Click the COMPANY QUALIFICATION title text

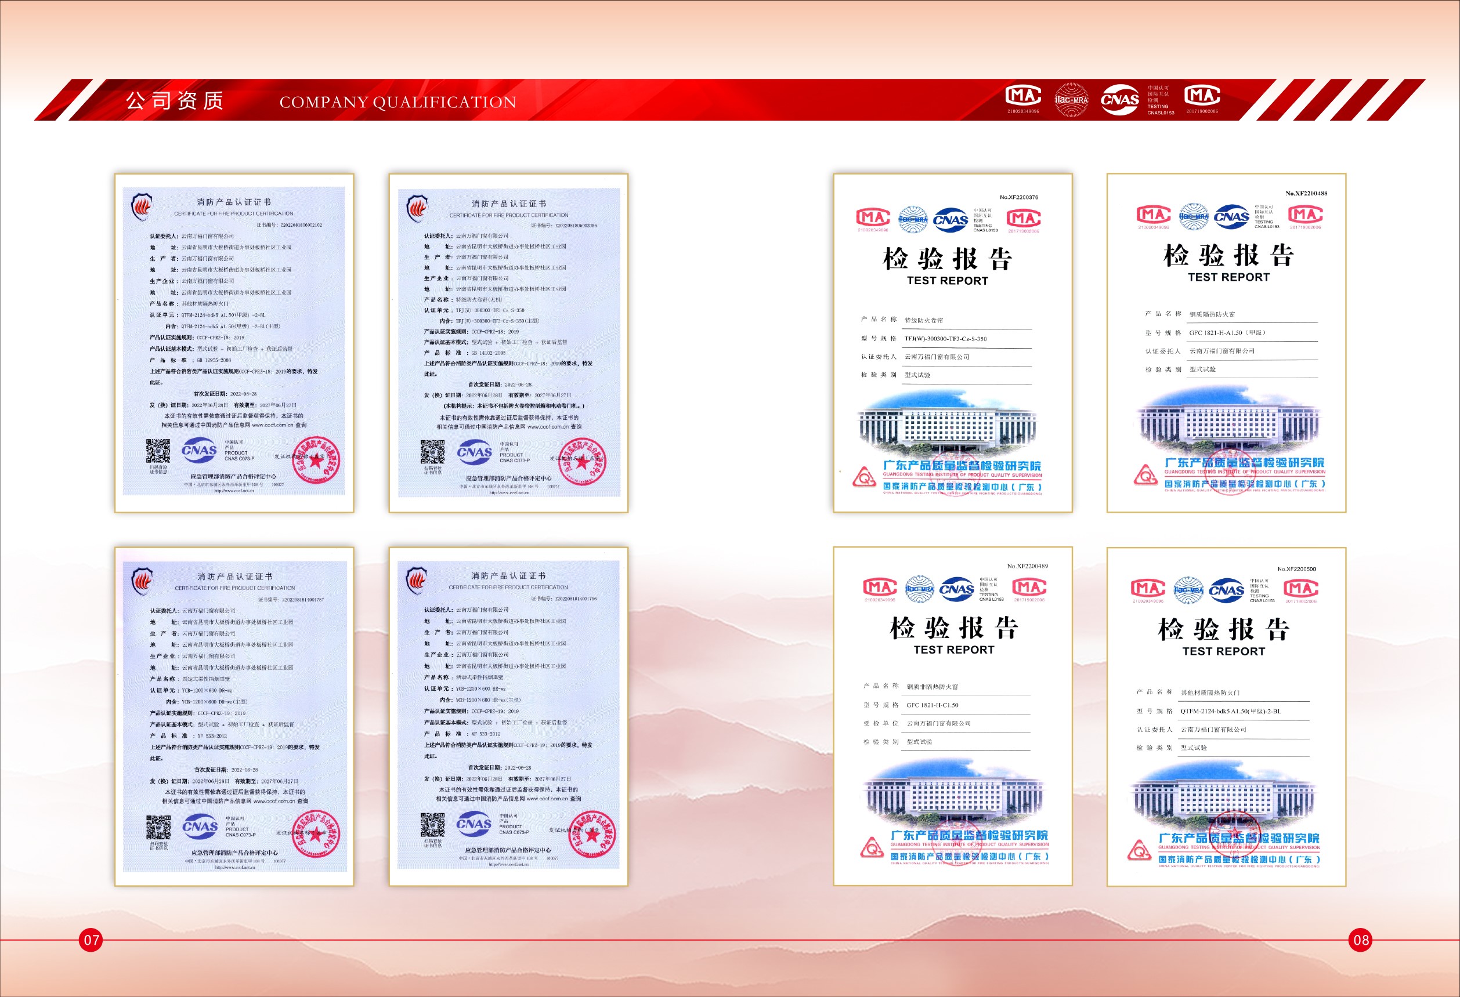coord(397,102)
